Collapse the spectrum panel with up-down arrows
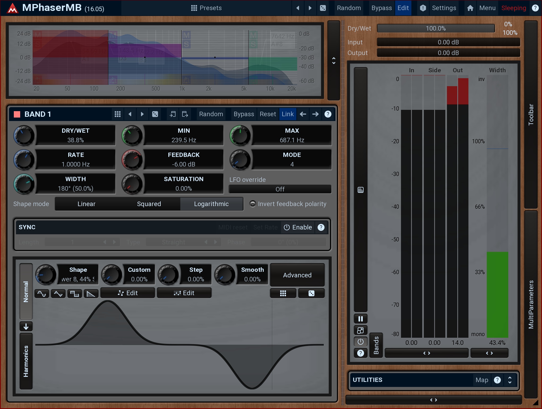The width and height of the screenshot is (542, 409). pos(334,61)
